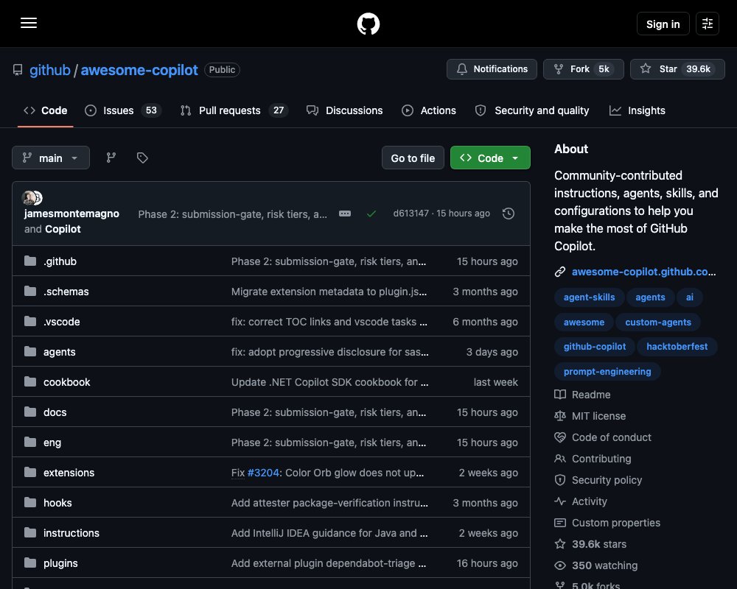Open the docs folder

[55, 412]
